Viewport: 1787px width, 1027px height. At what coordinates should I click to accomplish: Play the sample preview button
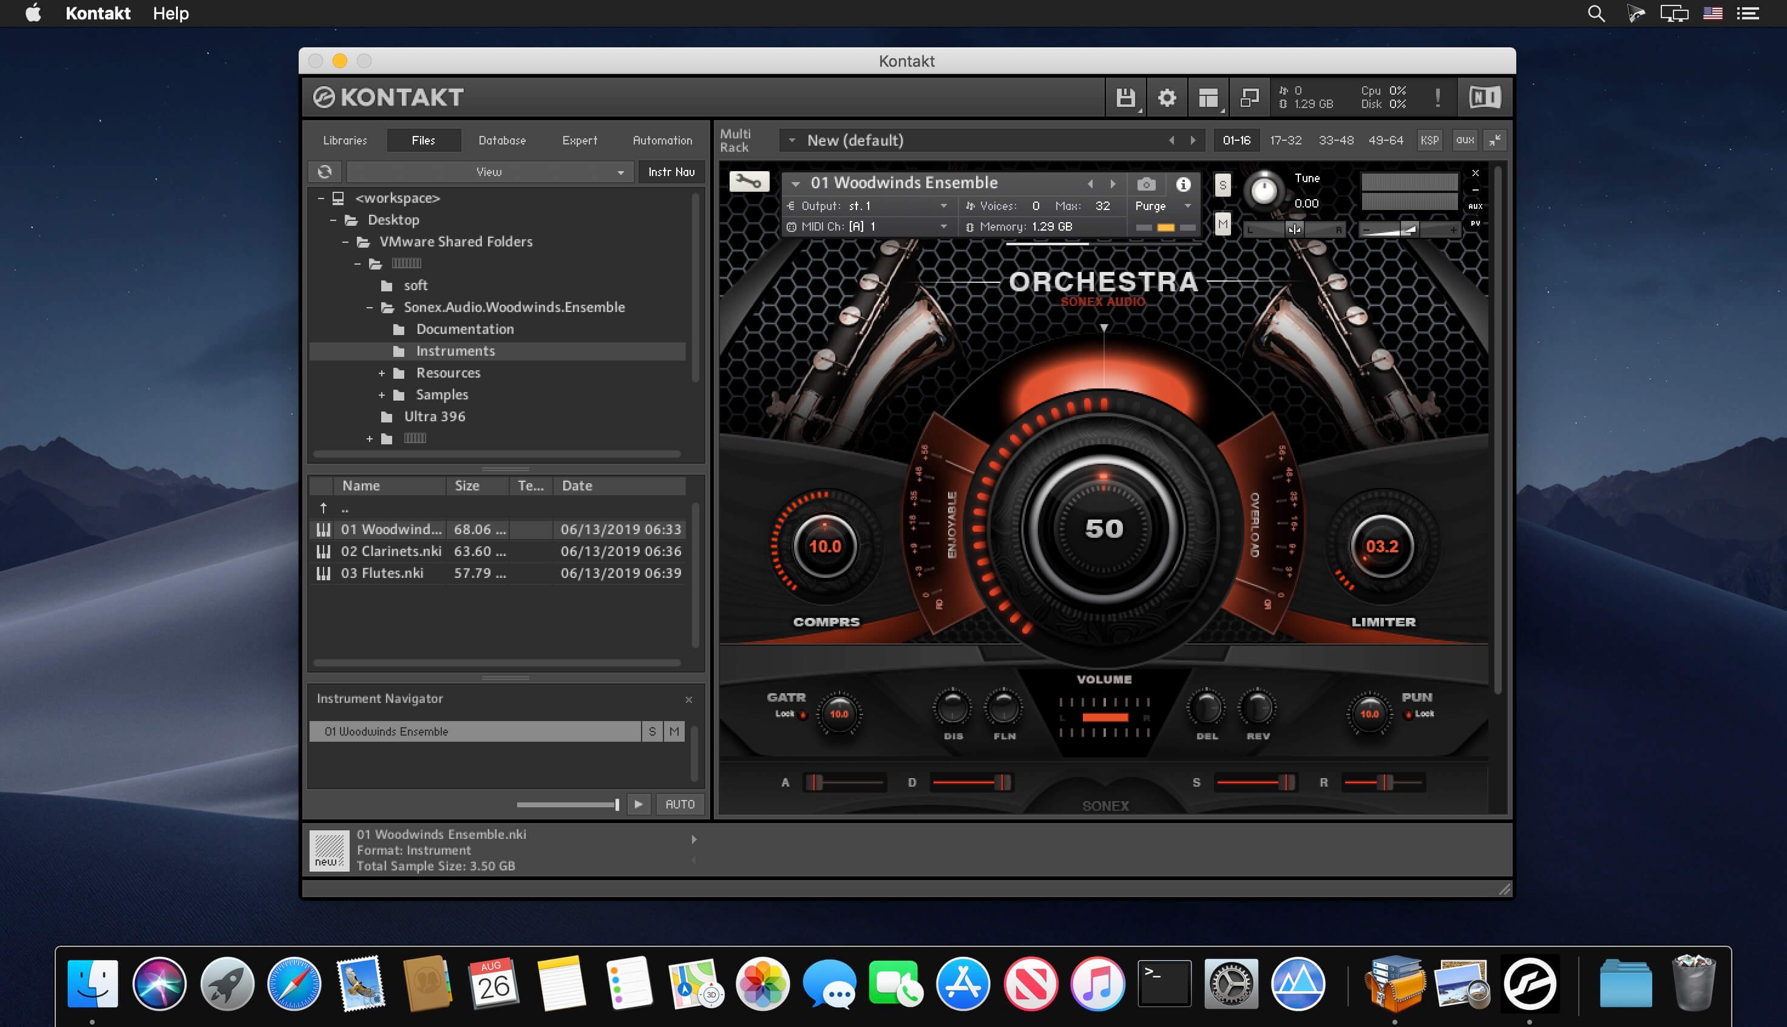tap(638, 804)
